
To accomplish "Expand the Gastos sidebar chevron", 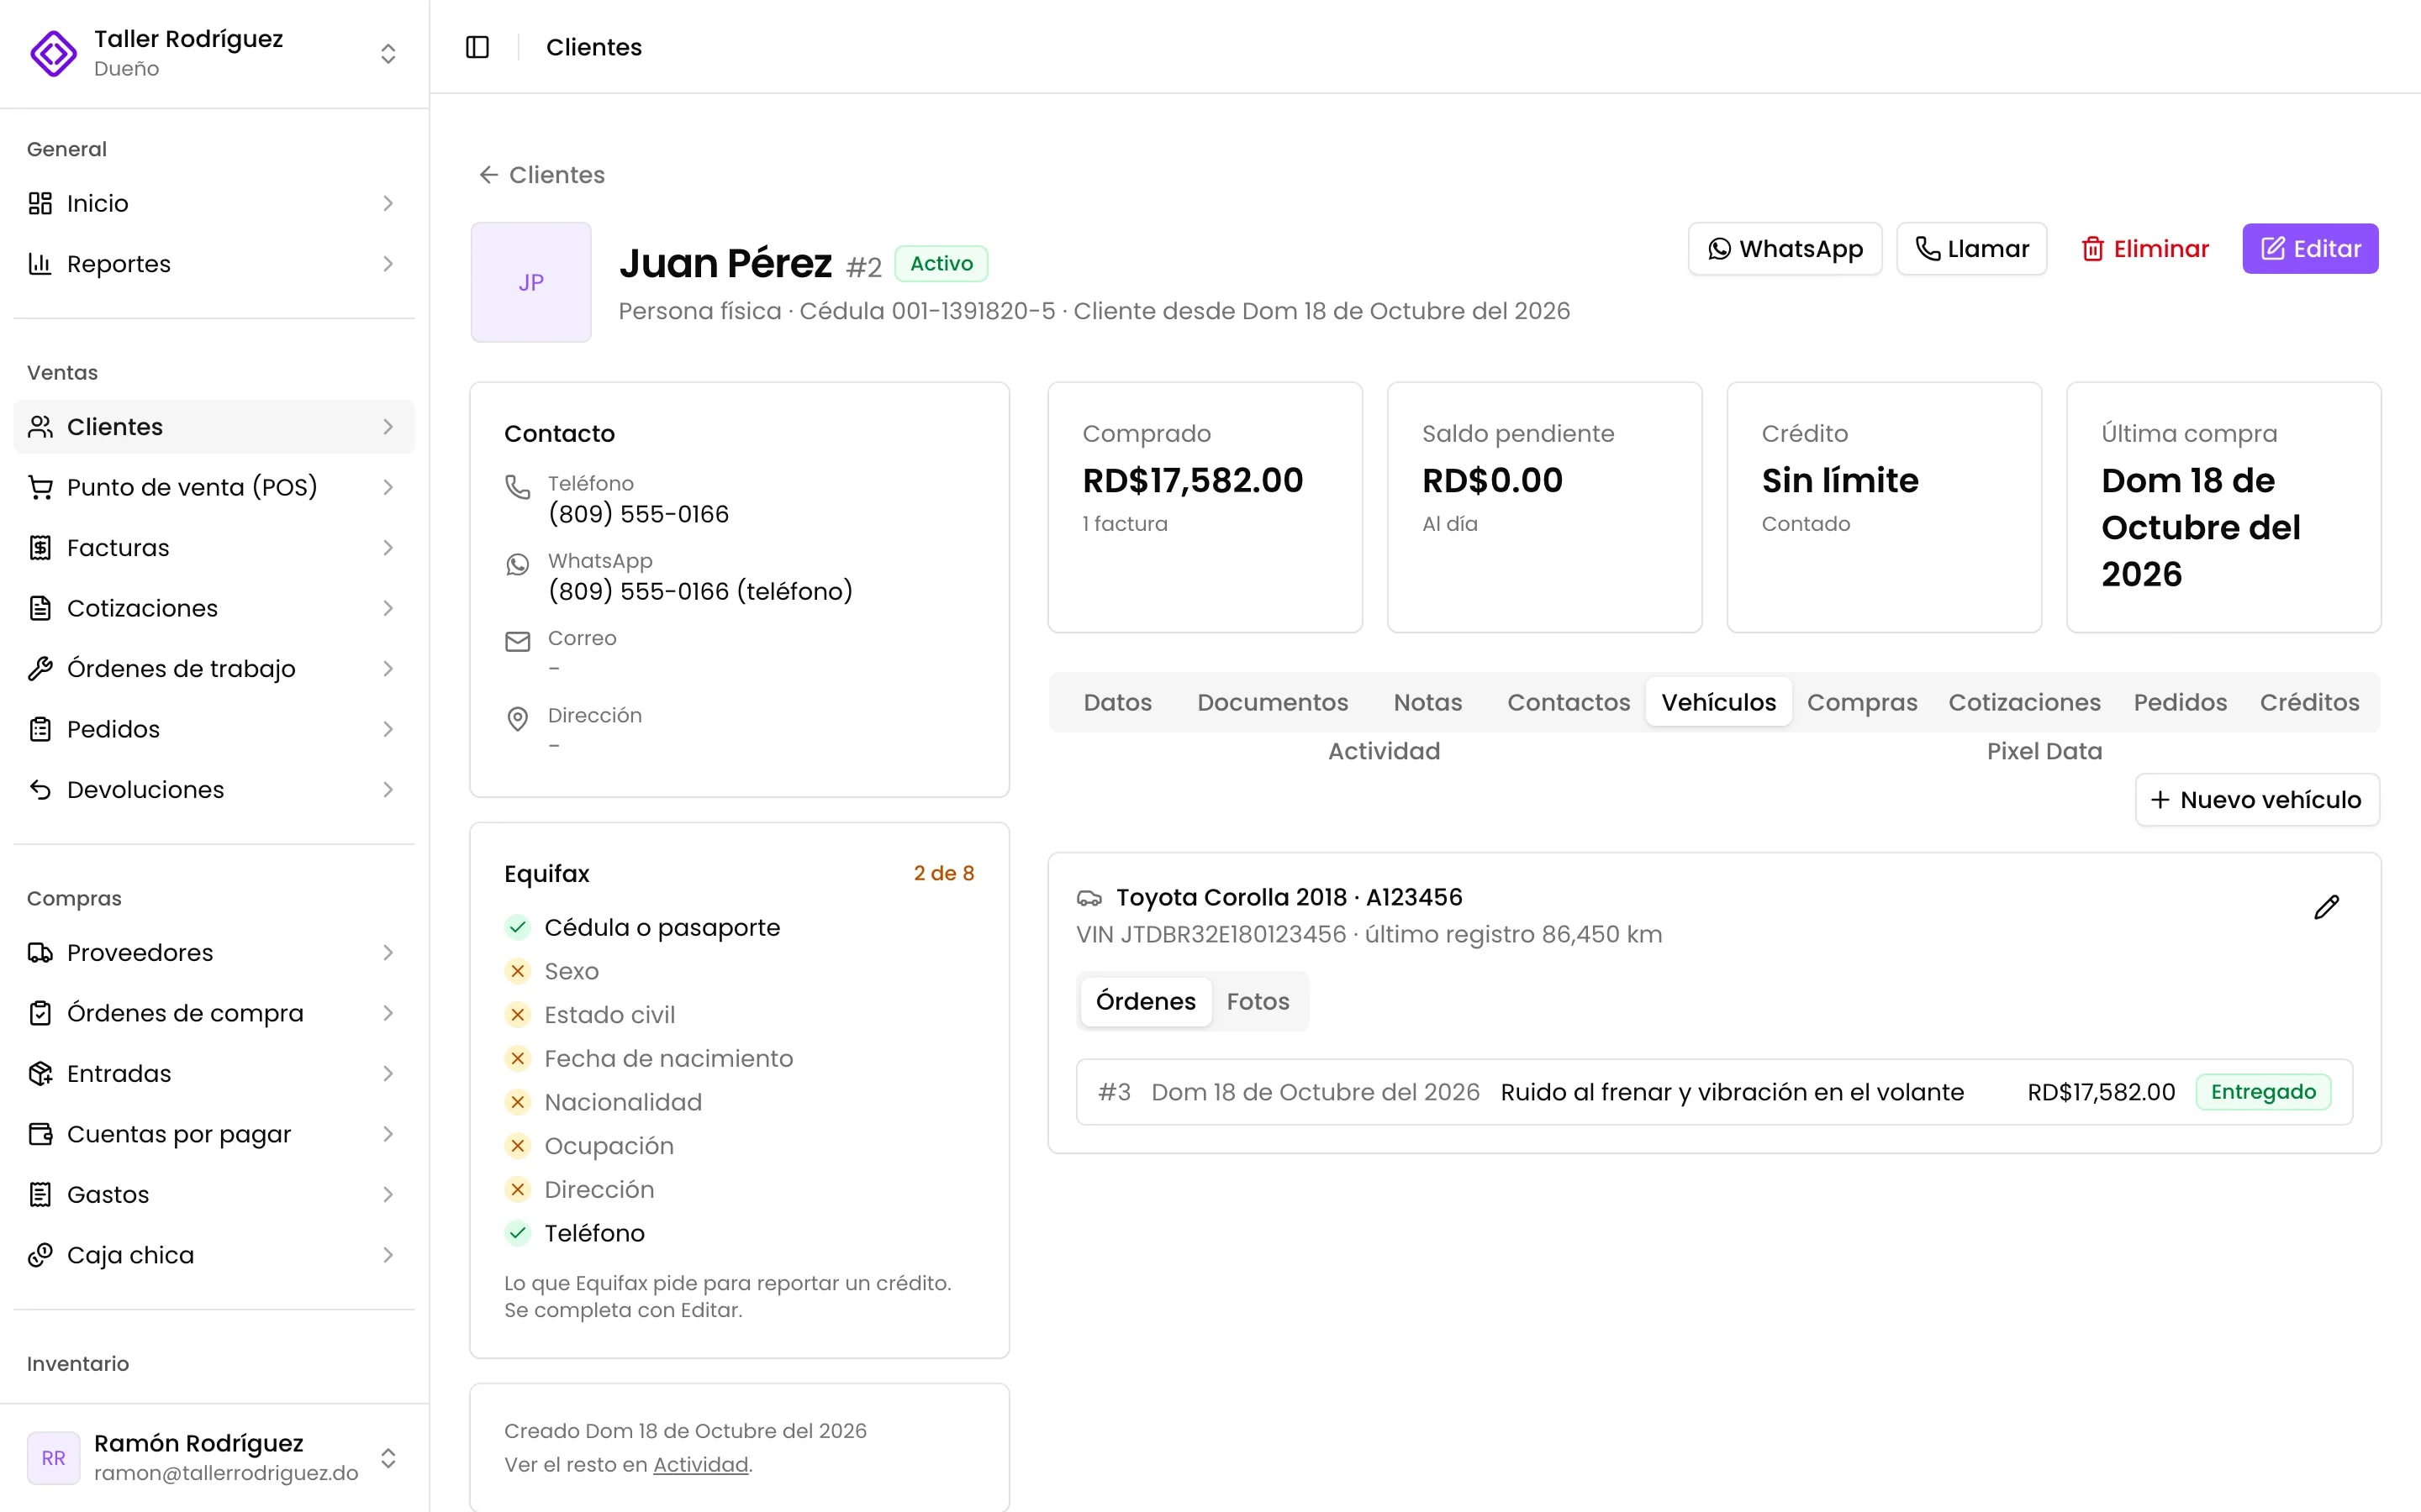I will coord(388,1195).
